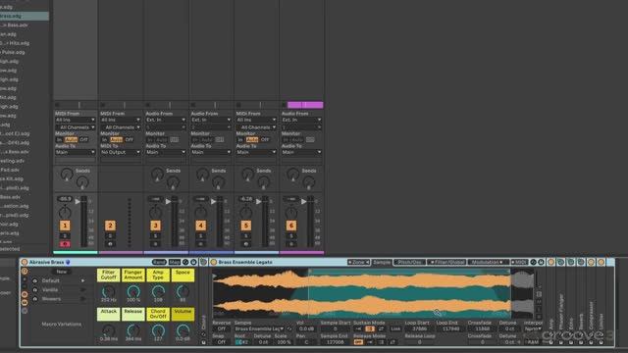
Task: Click the Loop End value field
Action: [450, 329]
